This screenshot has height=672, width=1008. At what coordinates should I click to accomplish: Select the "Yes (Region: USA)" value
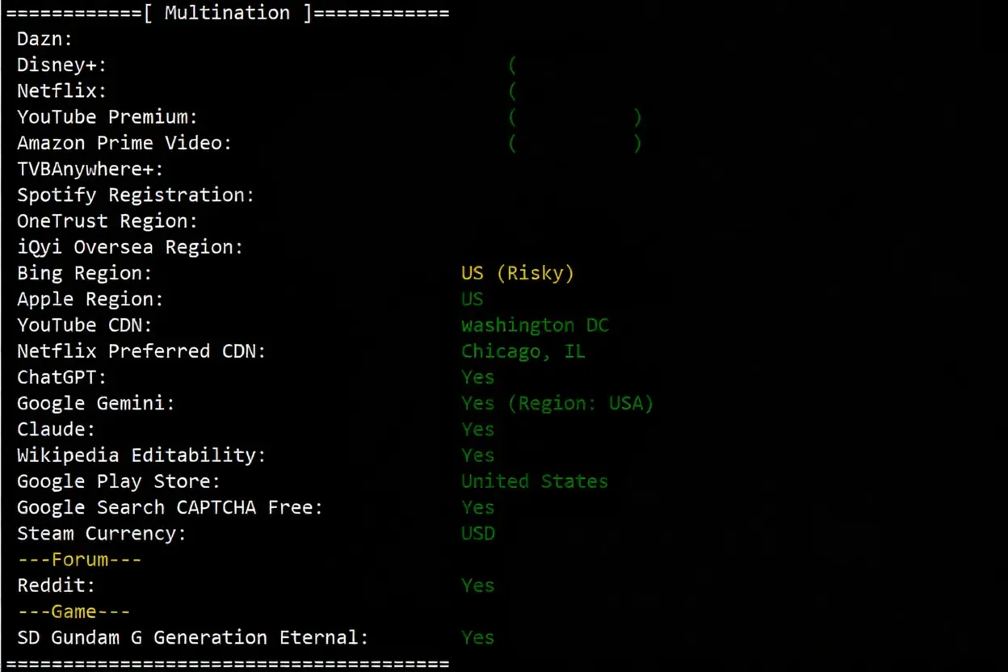[557, 403]
